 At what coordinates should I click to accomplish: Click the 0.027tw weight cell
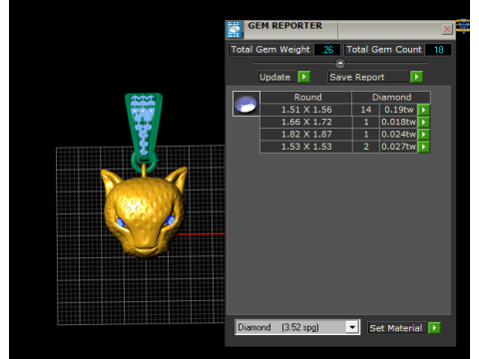coord(398,147)
